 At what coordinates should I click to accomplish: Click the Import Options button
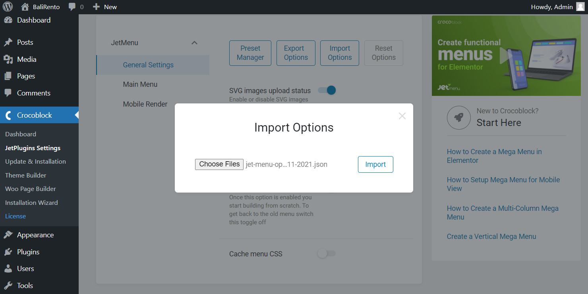[340, 53]
